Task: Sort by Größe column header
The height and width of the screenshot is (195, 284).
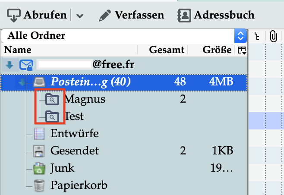Action: coord(217,50)
